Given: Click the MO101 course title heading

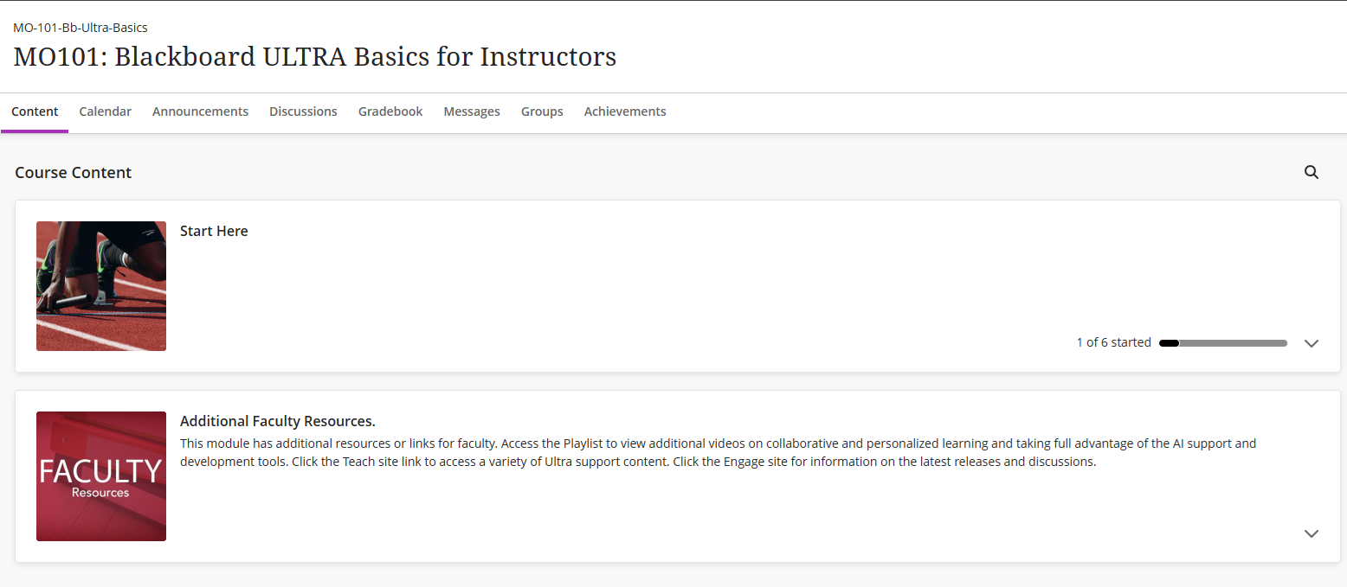Looking at the screenshot, I should coord(314,56).
